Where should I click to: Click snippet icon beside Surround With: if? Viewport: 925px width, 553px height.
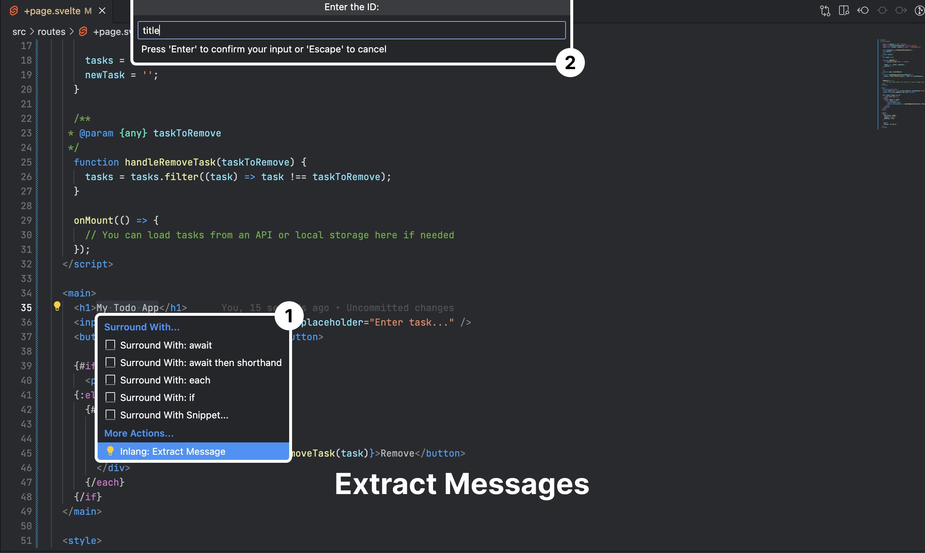coord(110,398)
